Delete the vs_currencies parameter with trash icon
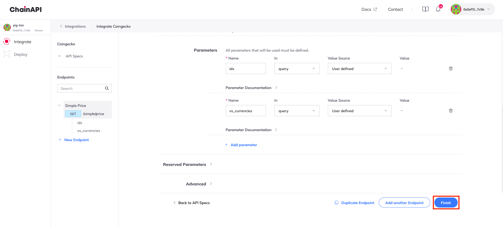 [x=451, y=111]
